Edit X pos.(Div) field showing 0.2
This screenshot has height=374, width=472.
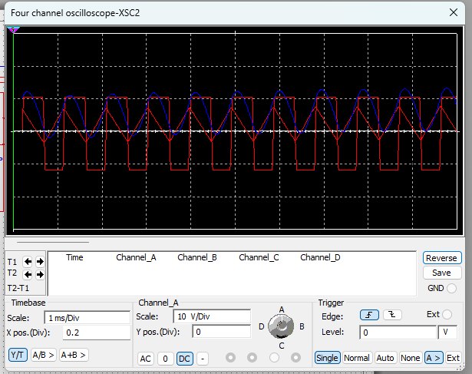(x=97, y=333)
